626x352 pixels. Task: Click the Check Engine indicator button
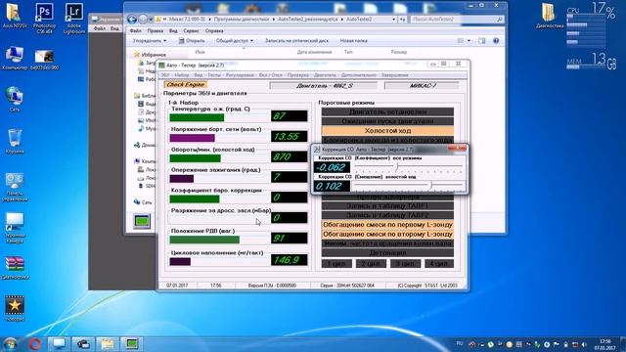coord(186,85)
